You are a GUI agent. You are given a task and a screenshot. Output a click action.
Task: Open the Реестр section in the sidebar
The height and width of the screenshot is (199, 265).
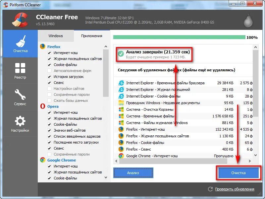click(x=20, y=71)
